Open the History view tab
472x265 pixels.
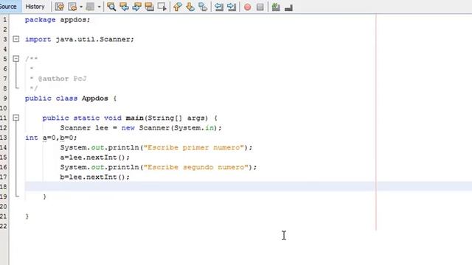[35, 7]
